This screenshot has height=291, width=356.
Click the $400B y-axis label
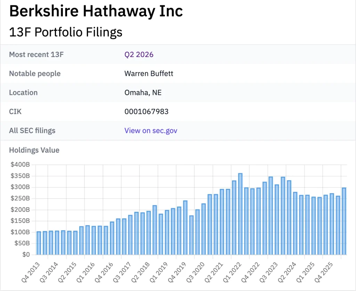(20, 164)
